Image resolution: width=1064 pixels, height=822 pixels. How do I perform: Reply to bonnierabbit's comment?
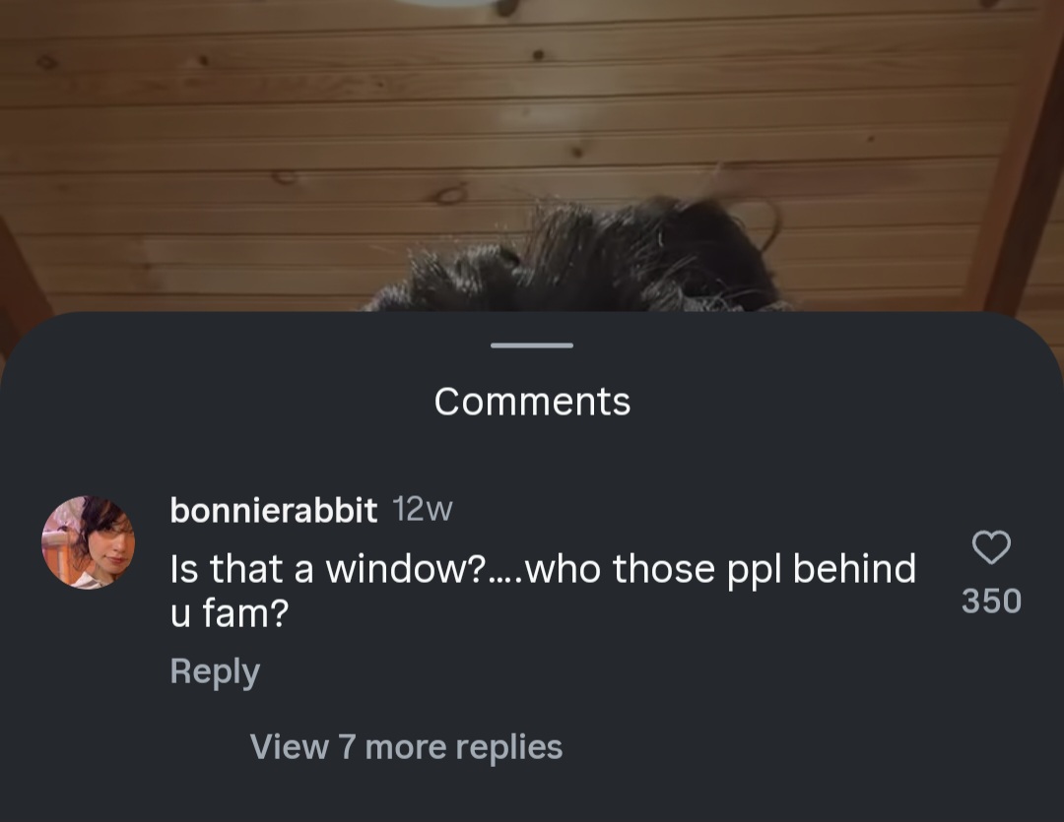coord(215,671)
